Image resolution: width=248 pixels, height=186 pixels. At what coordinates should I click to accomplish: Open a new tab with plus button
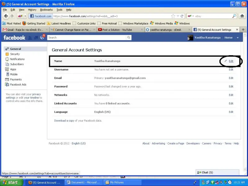(x=243, y=29)
